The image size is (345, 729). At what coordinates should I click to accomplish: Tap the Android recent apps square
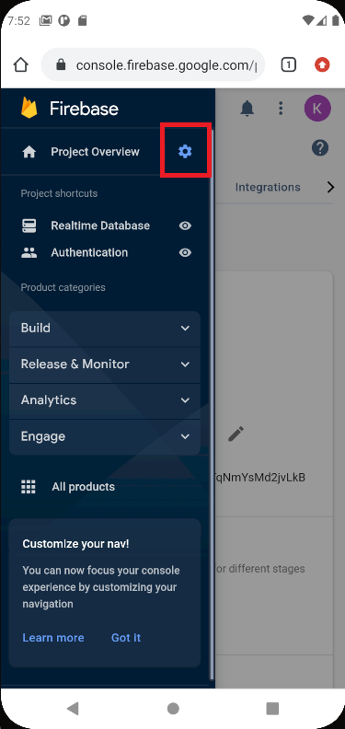pos(272,708)
